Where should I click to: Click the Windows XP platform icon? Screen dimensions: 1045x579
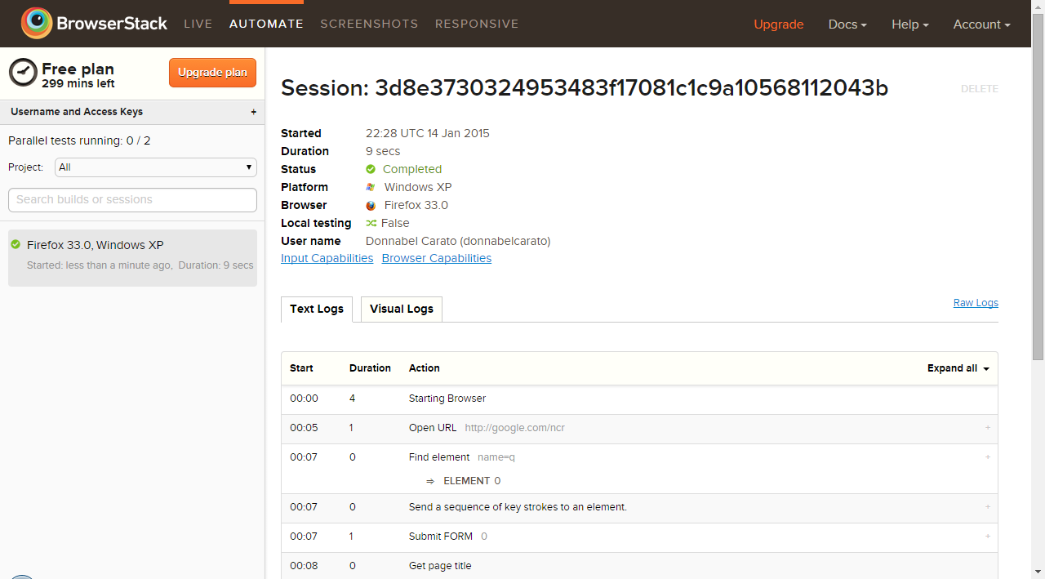pyautogui.click(x=371, y=187)
